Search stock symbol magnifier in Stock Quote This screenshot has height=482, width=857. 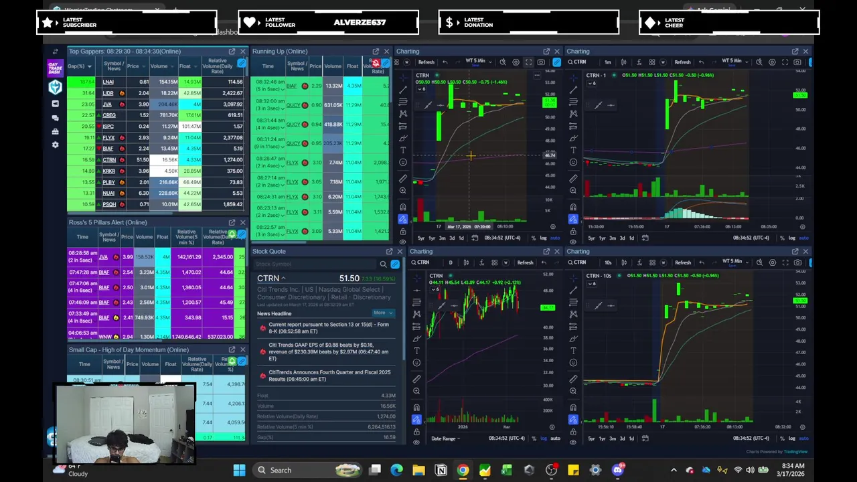pos(383,264)
